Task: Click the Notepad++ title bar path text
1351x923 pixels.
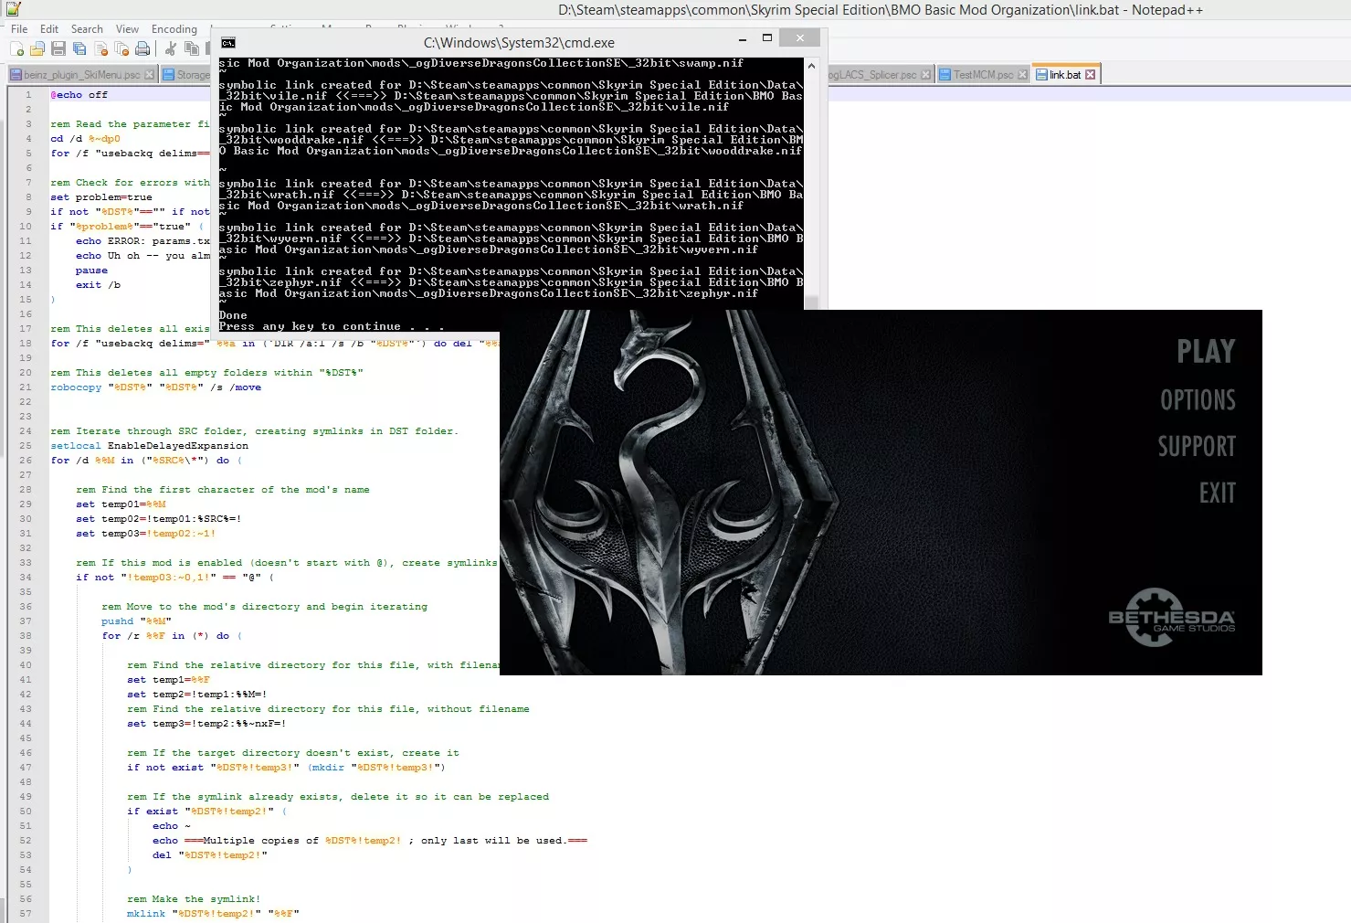Action: (x=881, y=10)
